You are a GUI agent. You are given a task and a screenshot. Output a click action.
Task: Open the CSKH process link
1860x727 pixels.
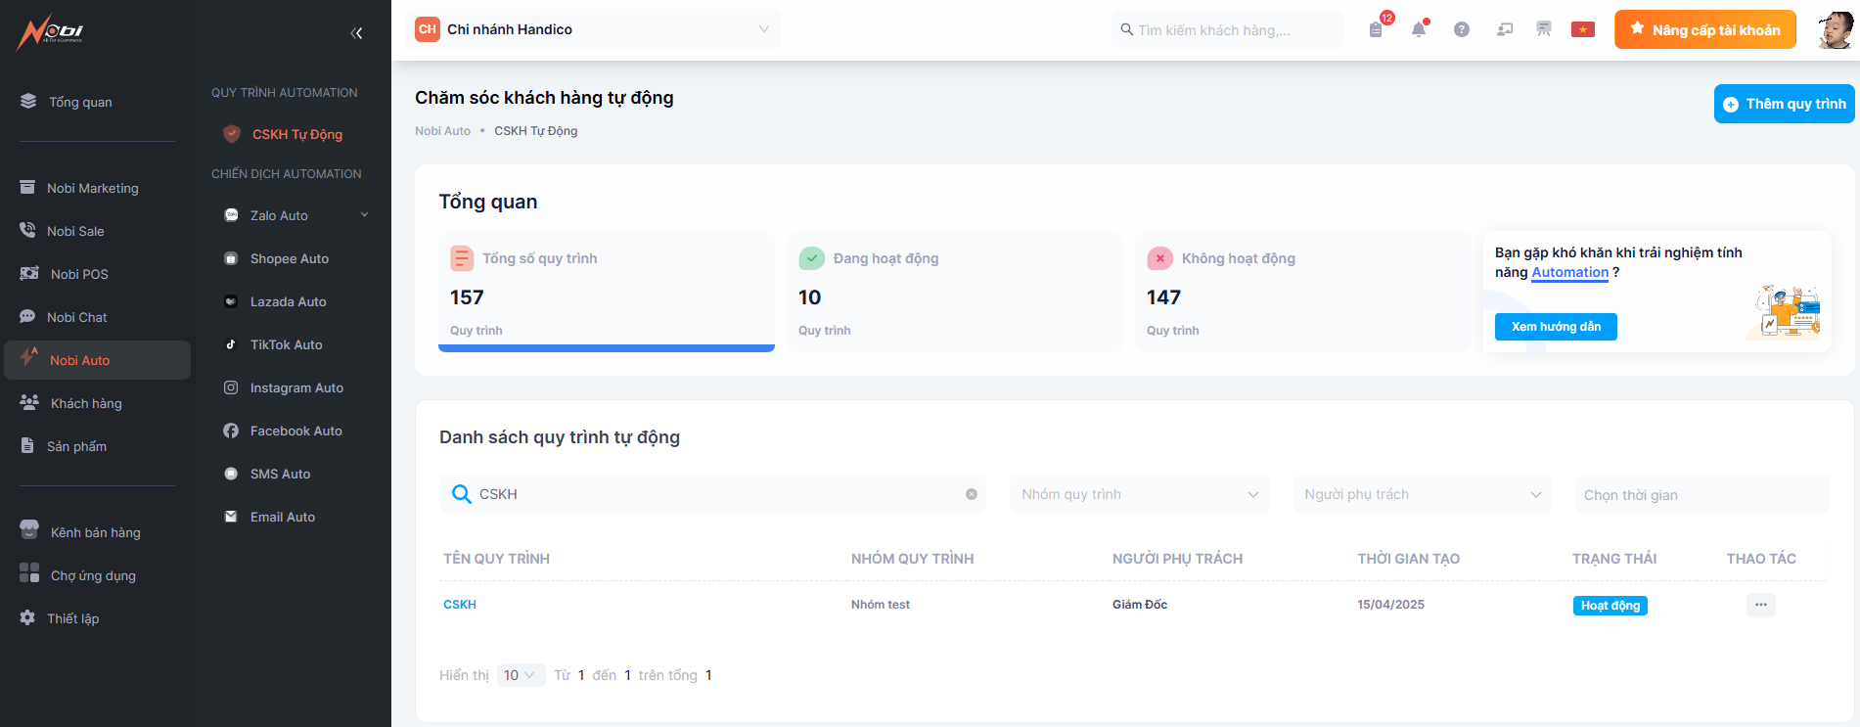pyautogui.click(x=460, y=605)
